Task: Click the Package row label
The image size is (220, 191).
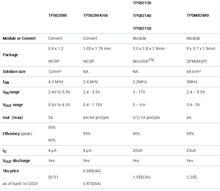Action: click(x=10, y=55)
